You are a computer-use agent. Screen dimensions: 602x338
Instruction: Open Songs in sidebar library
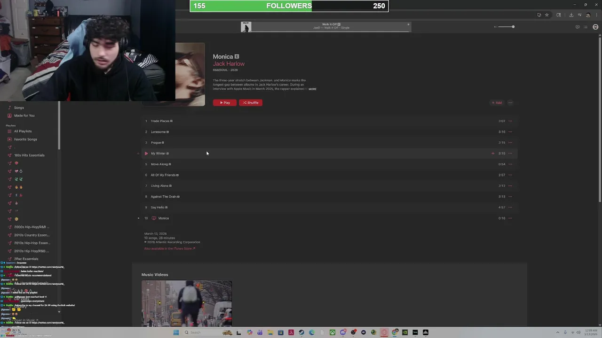pyautogui.click(x=19, y=108)
